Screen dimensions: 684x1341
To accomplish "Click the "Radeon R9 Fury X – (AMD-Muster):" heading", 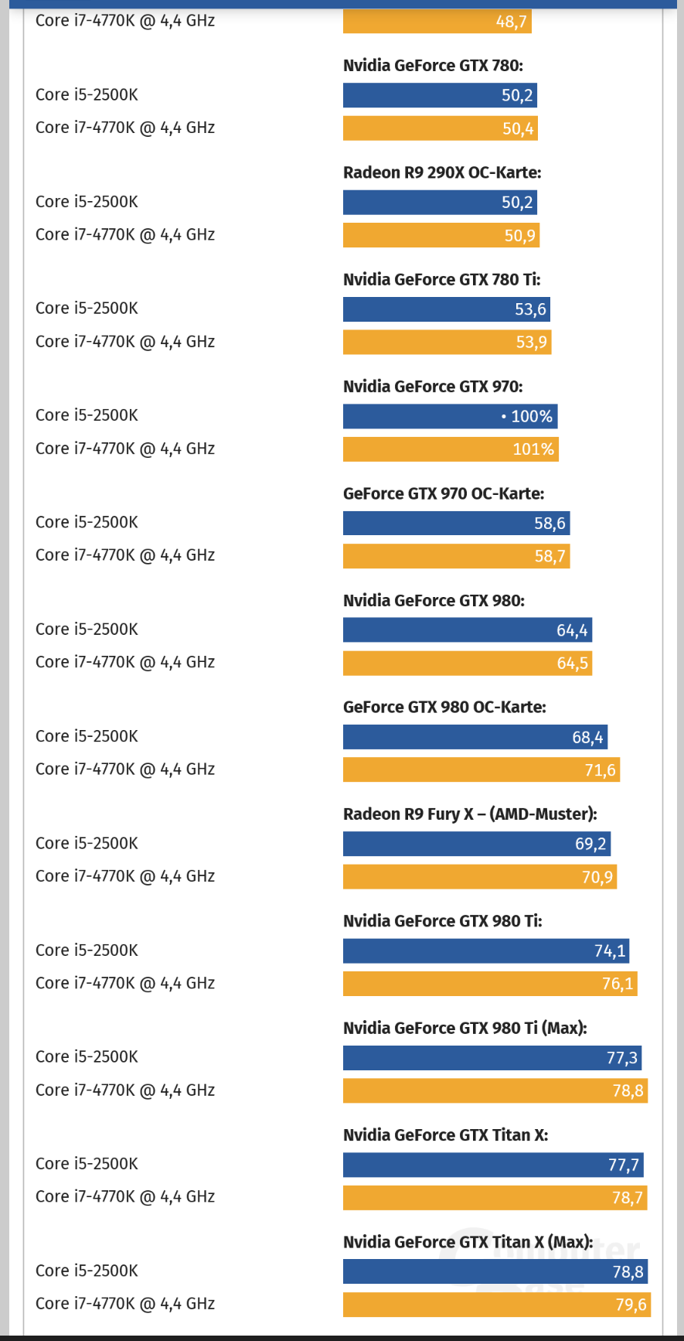I will click(x=470, y=814).
